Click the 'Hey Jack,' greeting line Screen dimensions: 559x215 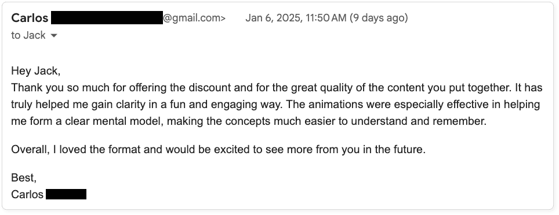tap(35, 71)
